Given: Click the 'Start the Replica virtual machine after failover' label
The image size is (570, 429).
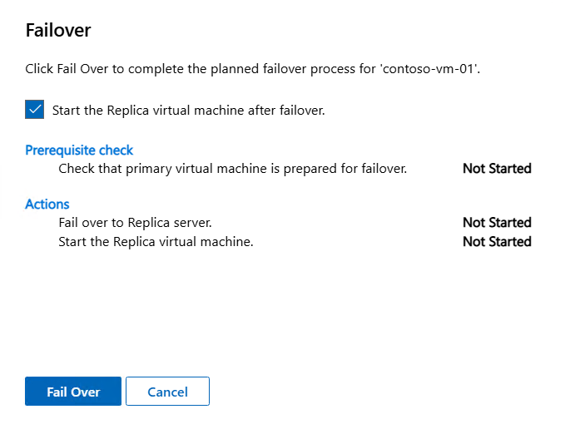Looking at the screenshot, I should coord(188,110).
